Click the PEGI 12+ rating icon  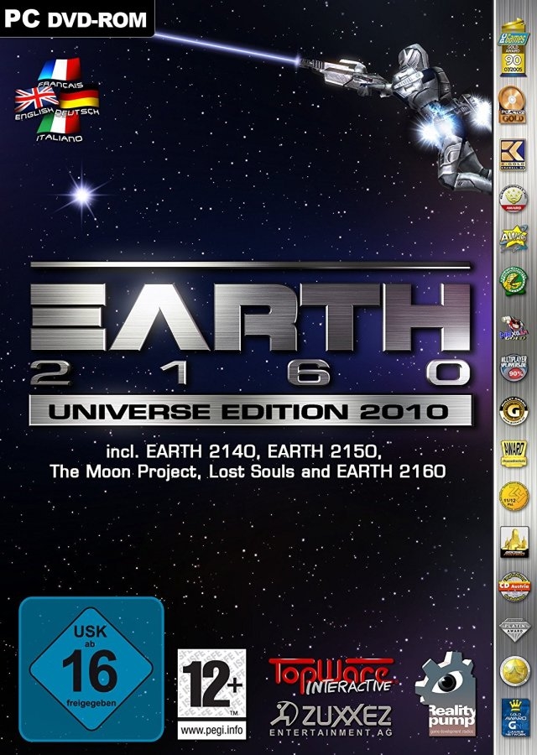point(211,676)
